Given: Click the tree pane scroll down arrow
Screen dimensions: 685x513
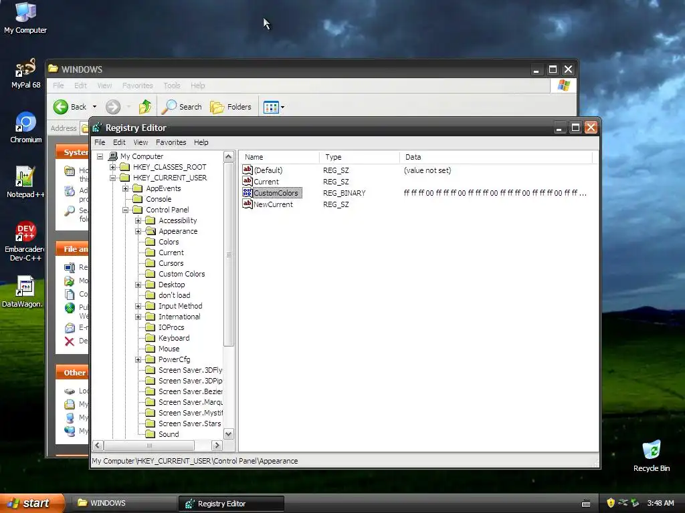Looking at the screenshot, I should pyautogui.click(x=229, y=434).
